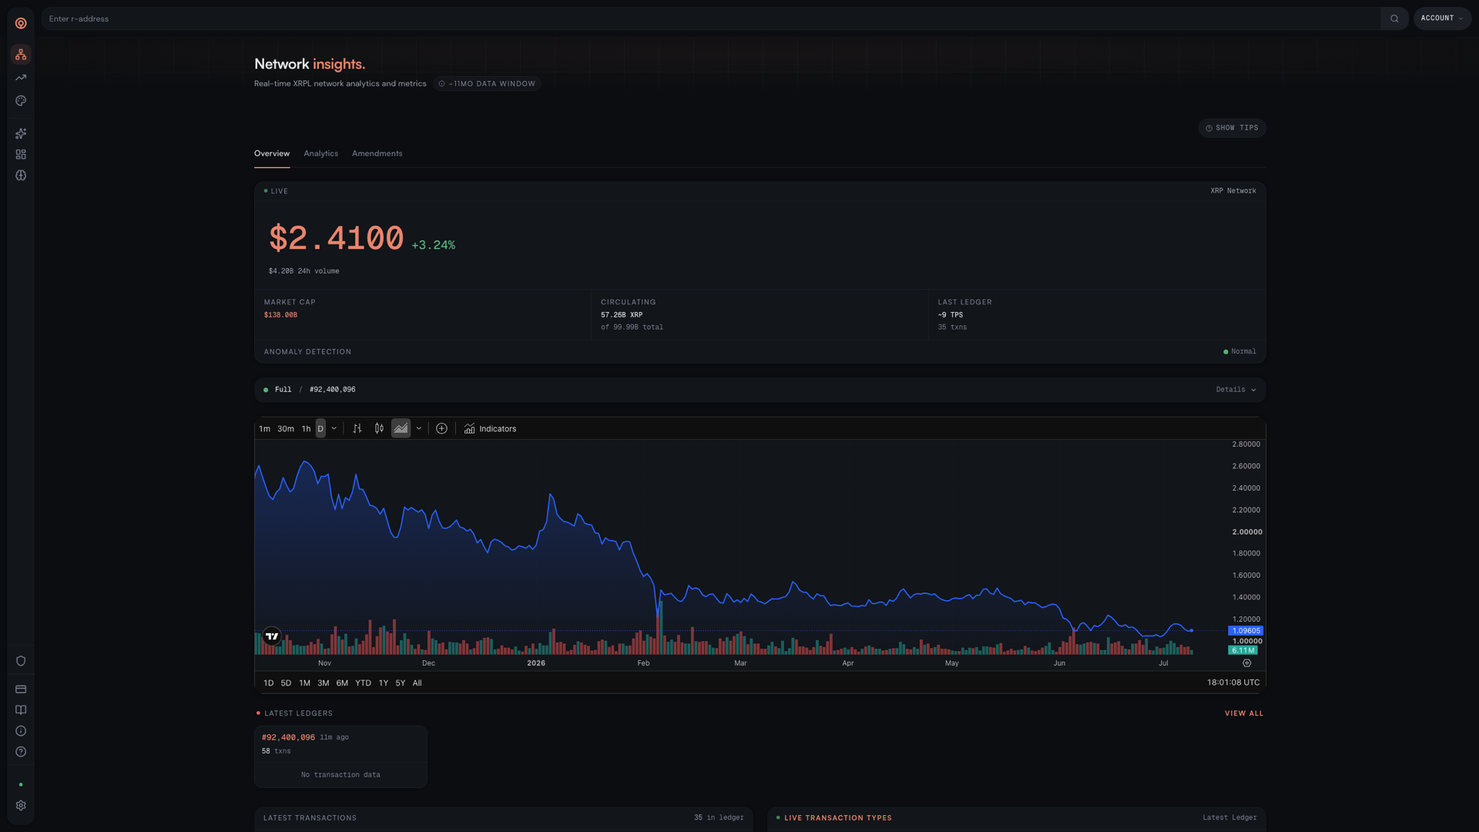Set chart range to 3M
The image size is (1479, 832).
click(324, 683)
